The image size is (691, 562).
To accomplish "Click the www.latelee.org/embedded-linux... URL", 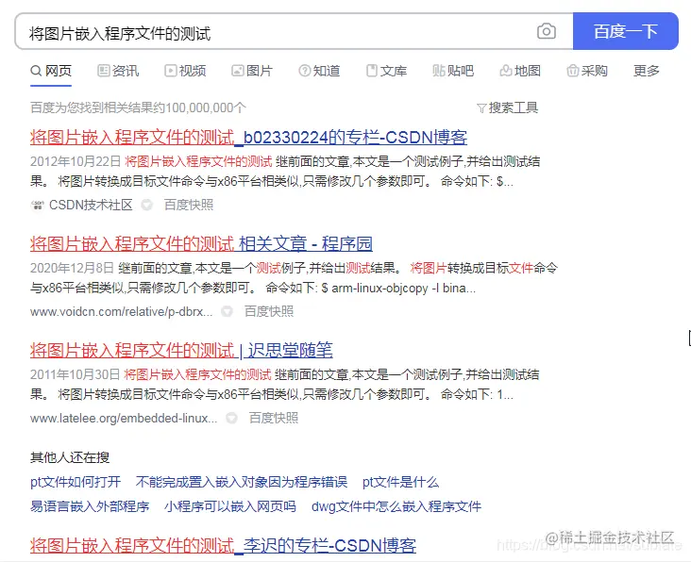I will (x=124, y=418).
